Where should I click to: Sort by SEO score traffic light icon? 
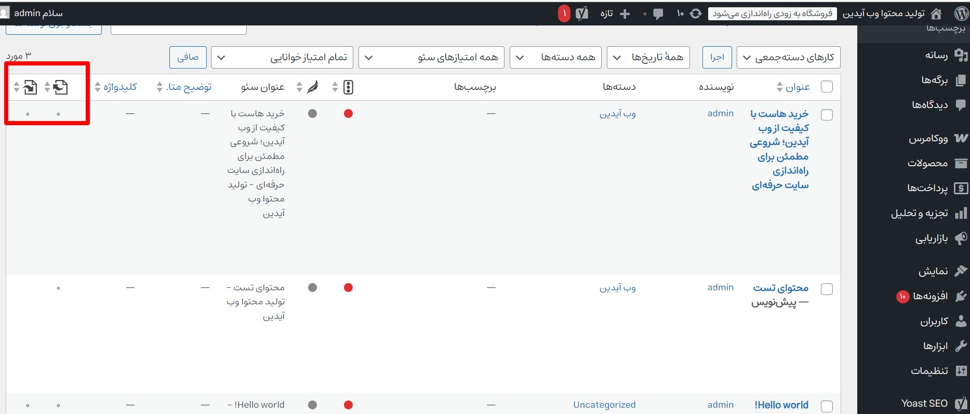(348, 87)
